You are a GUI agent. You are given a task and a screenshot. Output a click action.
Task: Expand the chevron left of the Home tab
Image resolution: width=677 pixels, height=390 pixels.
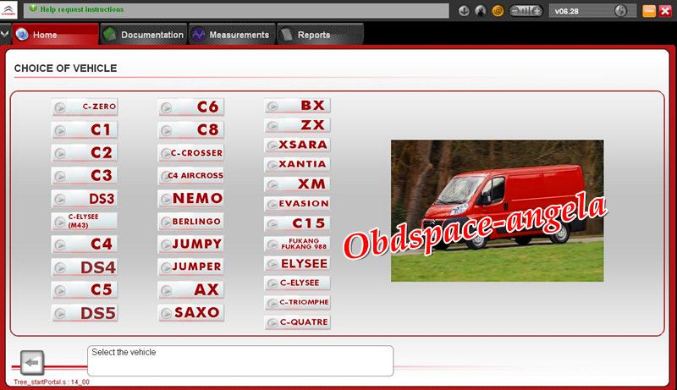point(5,33)
